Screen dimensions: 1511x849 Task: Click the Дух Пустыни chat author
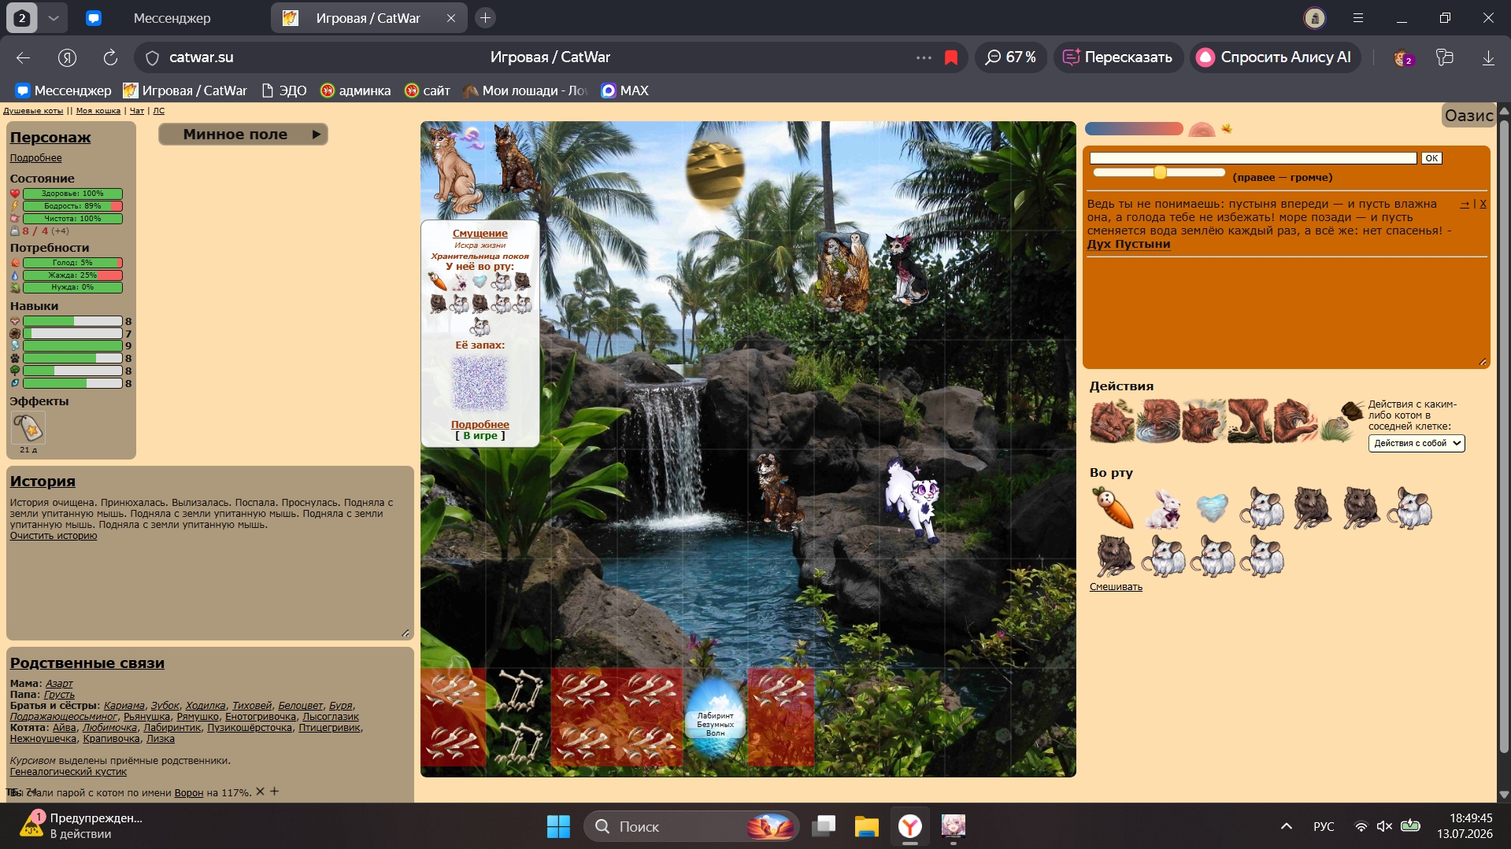coord(1128,244)
